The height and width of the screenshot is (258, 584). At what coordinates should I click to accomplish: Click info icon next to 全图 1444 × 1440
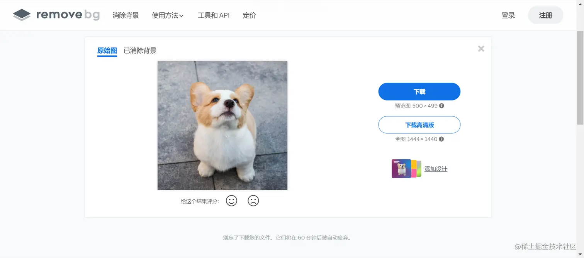pos(441,139)
